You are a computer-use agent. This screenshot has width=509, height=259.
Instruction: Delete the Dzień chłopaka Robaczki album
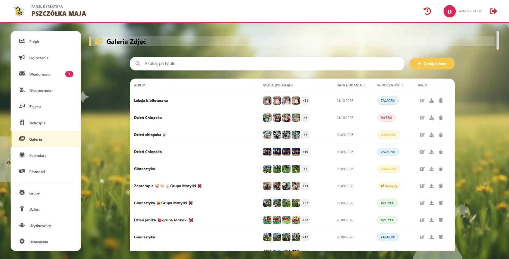(x=441, y=135)
